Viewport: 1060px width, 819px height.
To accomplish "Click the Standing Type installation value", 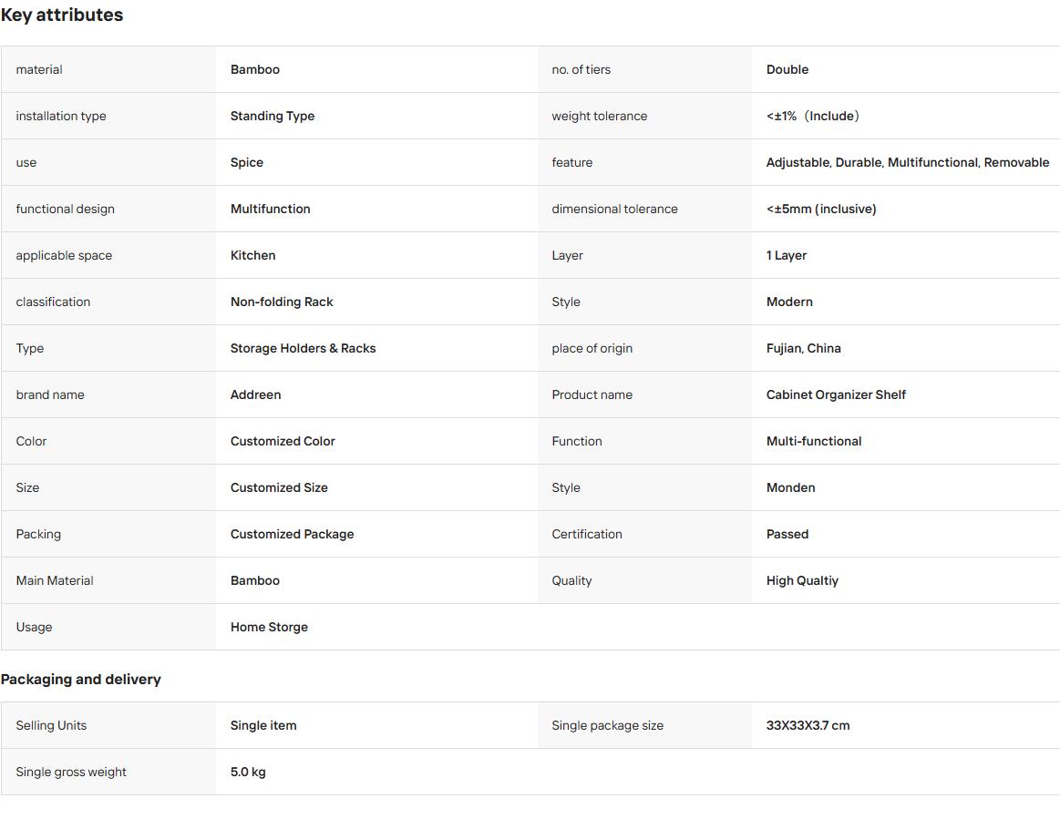I will pos(273,117).
